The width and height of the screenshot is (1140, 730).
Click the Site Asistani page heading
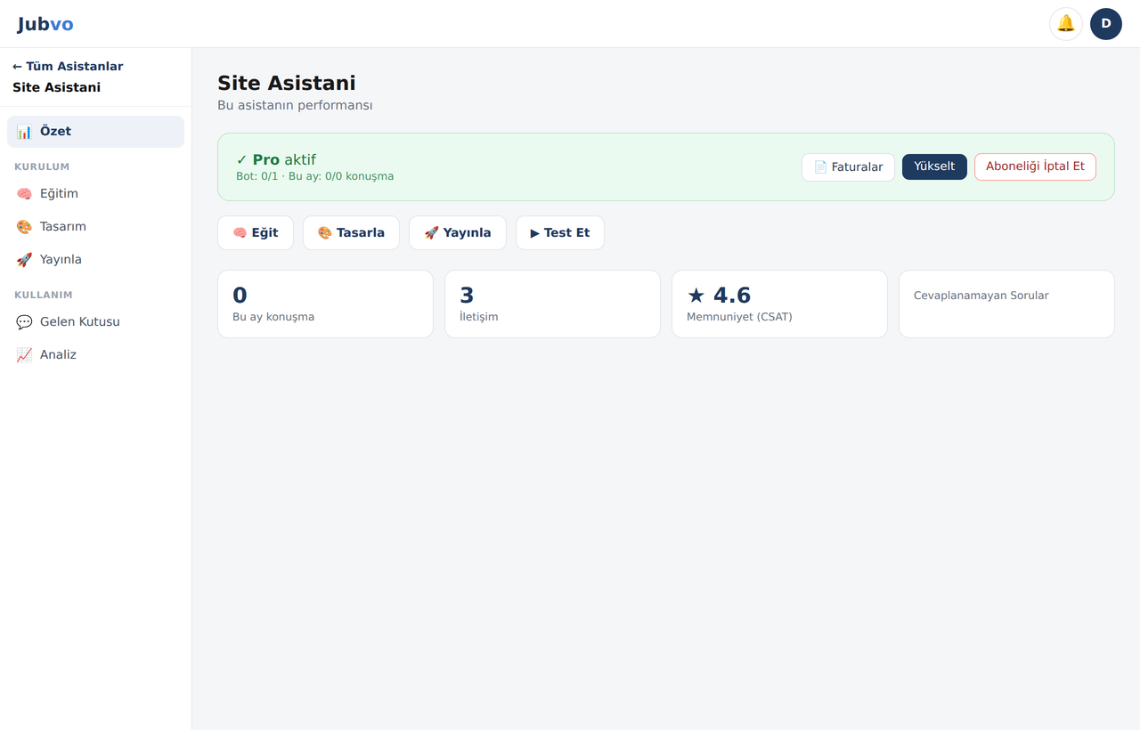tap(287, 84)
